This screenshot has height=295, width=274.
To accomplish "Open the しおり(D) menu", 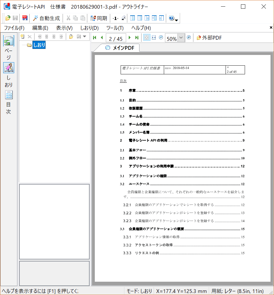I will 89,28.
